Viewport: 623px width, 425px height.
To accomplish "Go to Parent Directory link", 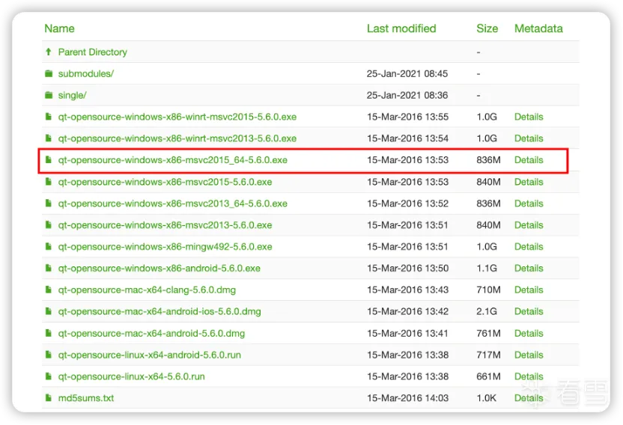I will [93, 52].
